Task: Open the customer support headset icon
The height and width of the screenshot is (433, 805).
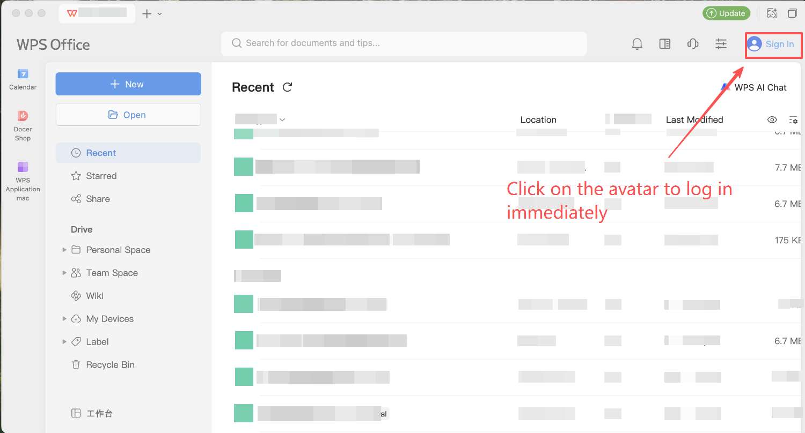Action: coord(693,44)
